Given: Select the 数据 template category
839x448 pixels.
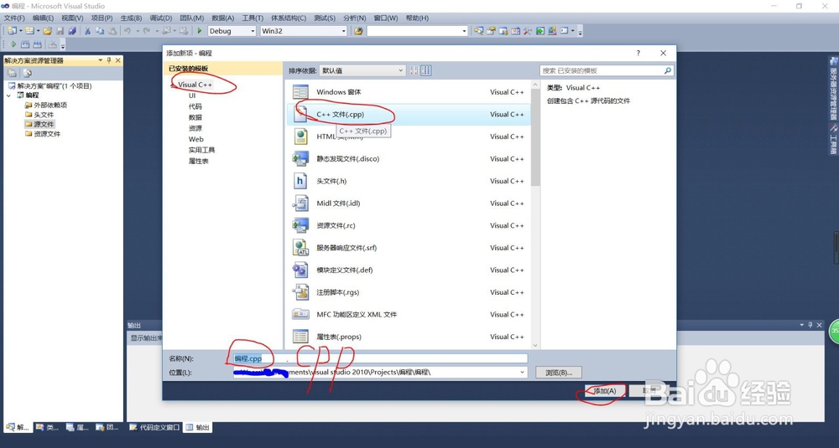Looking at the screenshot, I should pos(195,117).
